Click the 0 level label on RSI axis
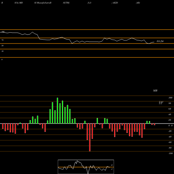This screenshot has height=174, width=174. (2, 60)
